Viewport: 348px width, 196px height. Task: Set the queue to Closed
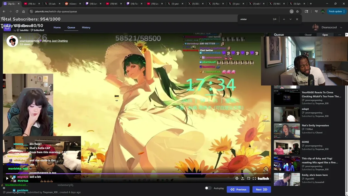[x=308, y=35]
